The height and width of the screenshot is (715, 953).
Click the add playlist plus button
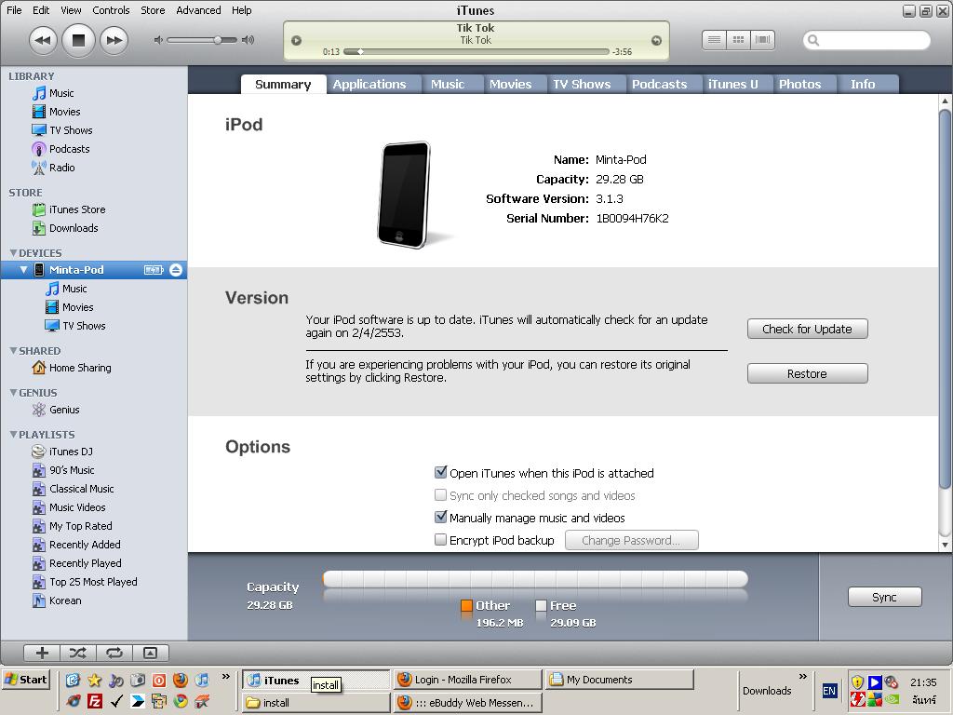point(42,653)
